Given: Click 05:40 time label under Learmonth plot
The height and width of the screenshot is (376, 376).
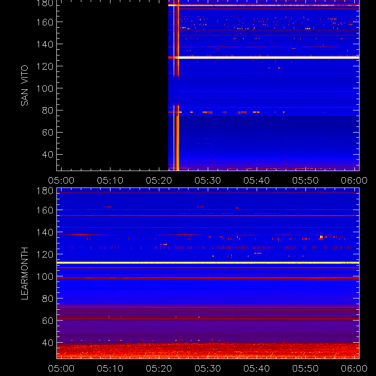Looking at the screenshot, I should (x=257, y=368).
